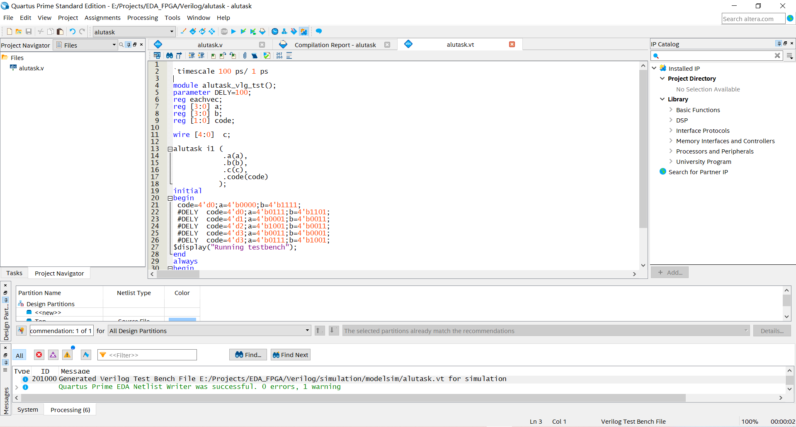
Task: Open the Files view dropdown in Project Navigator
Action: [113, 45]
